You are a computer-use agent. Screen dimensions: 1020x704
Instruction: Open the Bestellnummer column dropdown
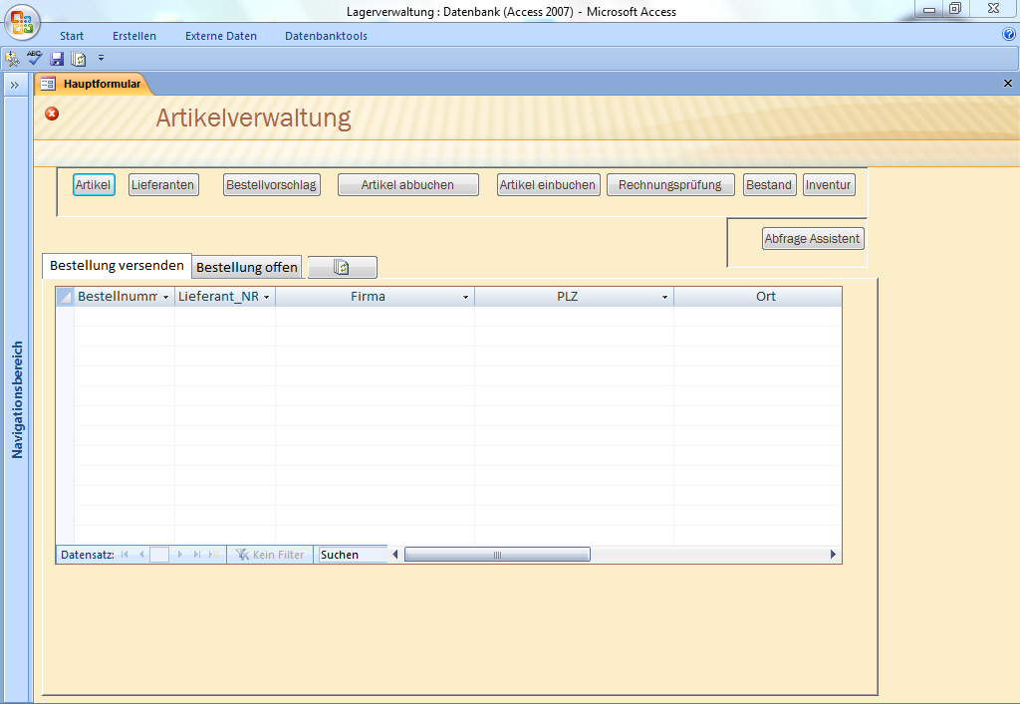coord(166,297)
